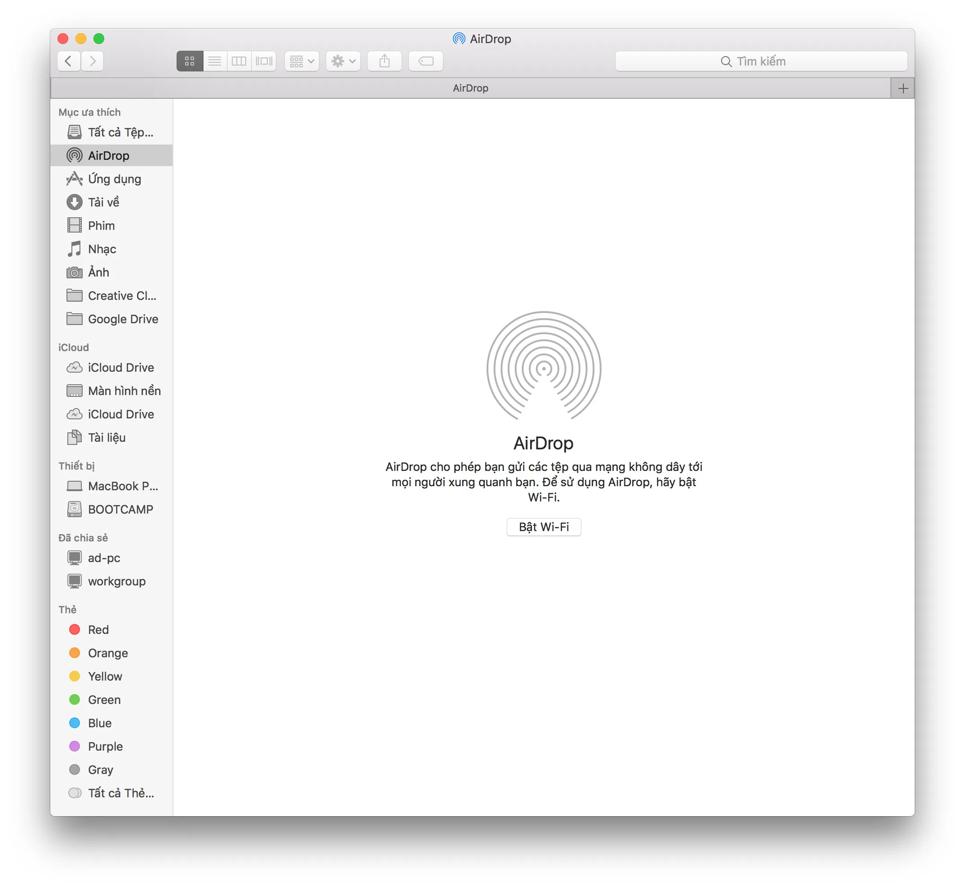Image resolution: width=965 pixels, height=888 pixels.
Task: Open the arrange items dropdown
Action: [x=301, y=61]
